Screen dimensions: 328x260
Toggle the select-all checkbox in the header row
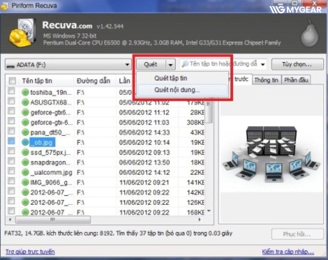pos(12,81)
